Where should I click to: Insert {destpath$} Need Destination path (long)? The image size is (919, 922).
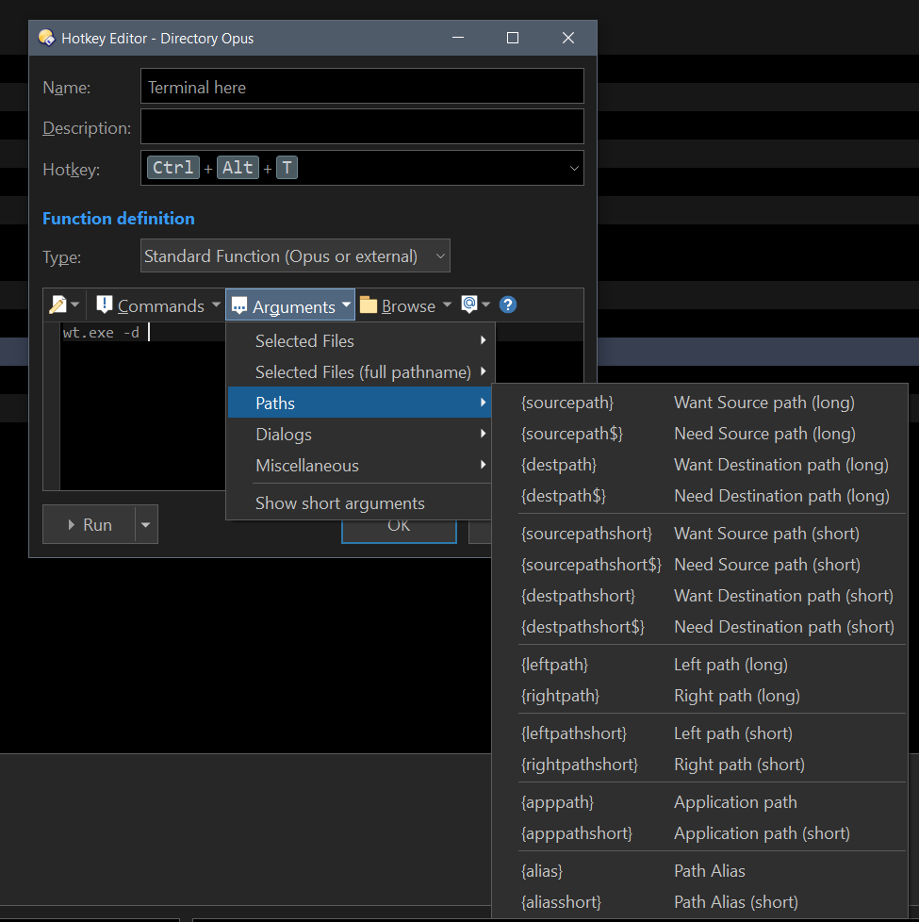(699, 496)
